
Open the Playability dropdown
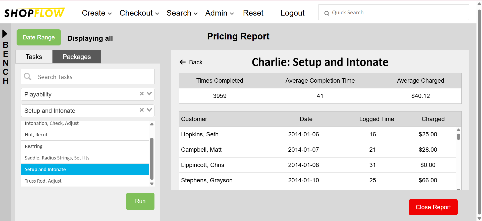tap(149, 94)
